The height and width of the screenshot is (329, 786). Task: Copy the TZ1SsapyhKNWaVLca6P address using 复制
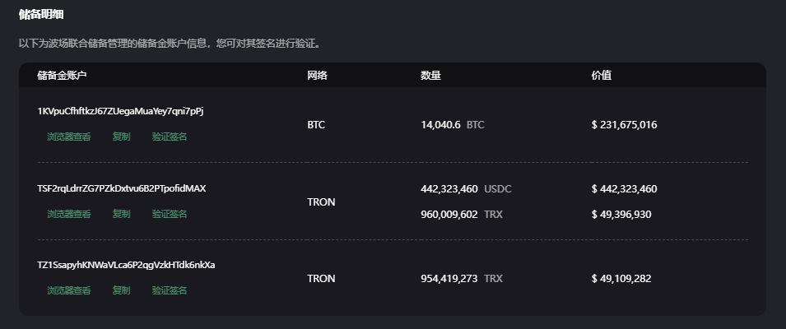pyautogui.click(x=121, y=290)
